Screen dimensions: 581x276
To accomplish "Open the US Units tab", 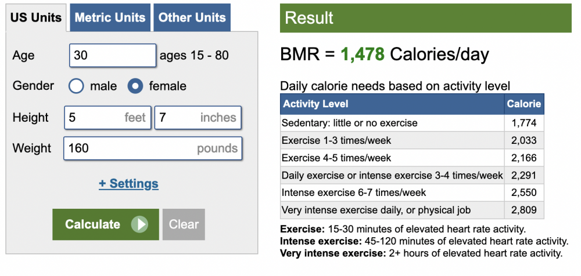I will coord(36,17).
